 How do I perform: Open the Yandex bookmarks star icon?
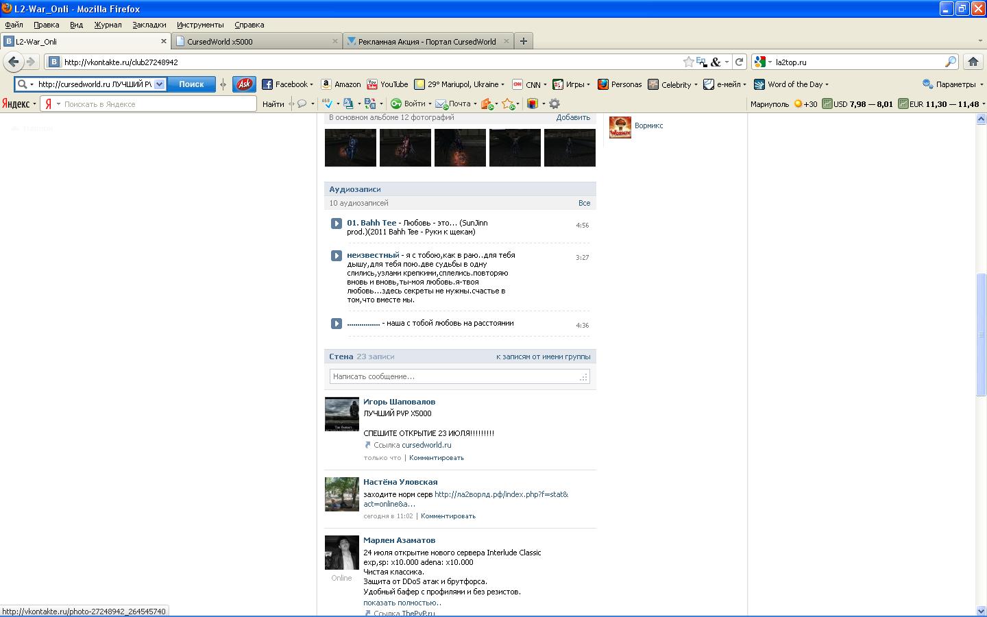[509, 104]
